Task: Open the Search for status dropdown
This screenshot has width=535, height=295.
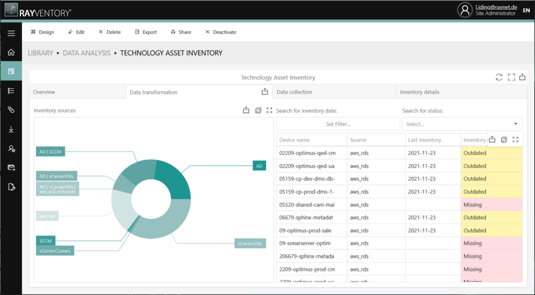Action: tap(462, 124)
